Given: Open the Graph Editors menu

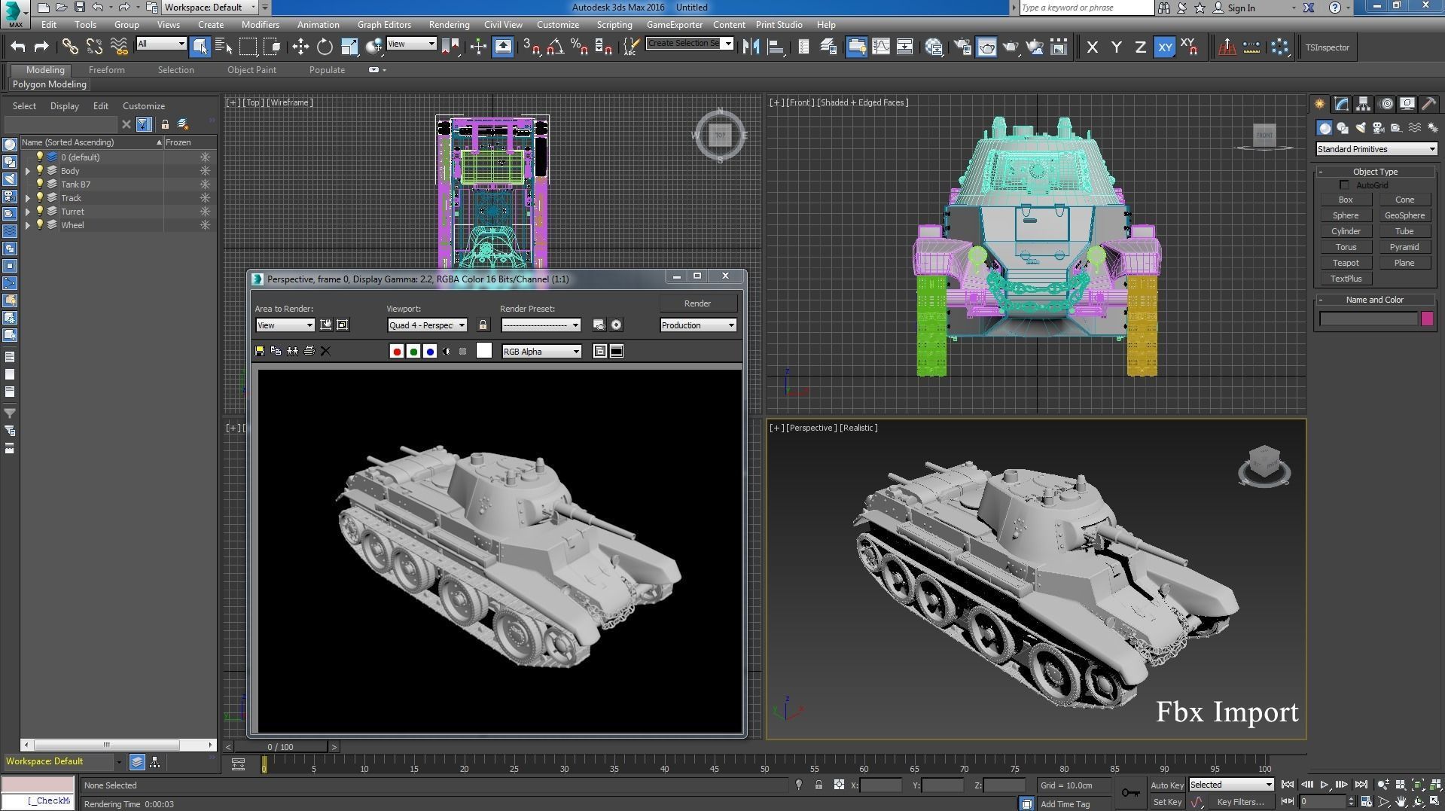Looking at the screenshot, I should tap(384, 25).
